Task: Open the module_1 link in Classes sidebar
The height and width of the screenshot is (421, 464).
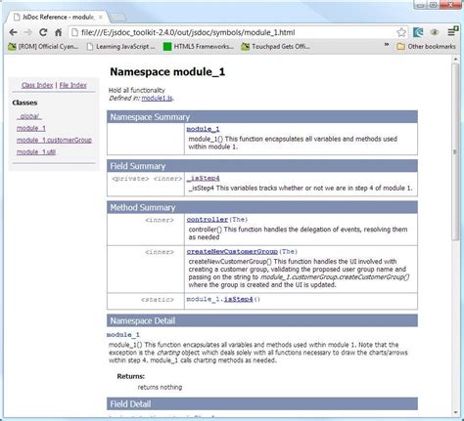Action: point(31,128)
